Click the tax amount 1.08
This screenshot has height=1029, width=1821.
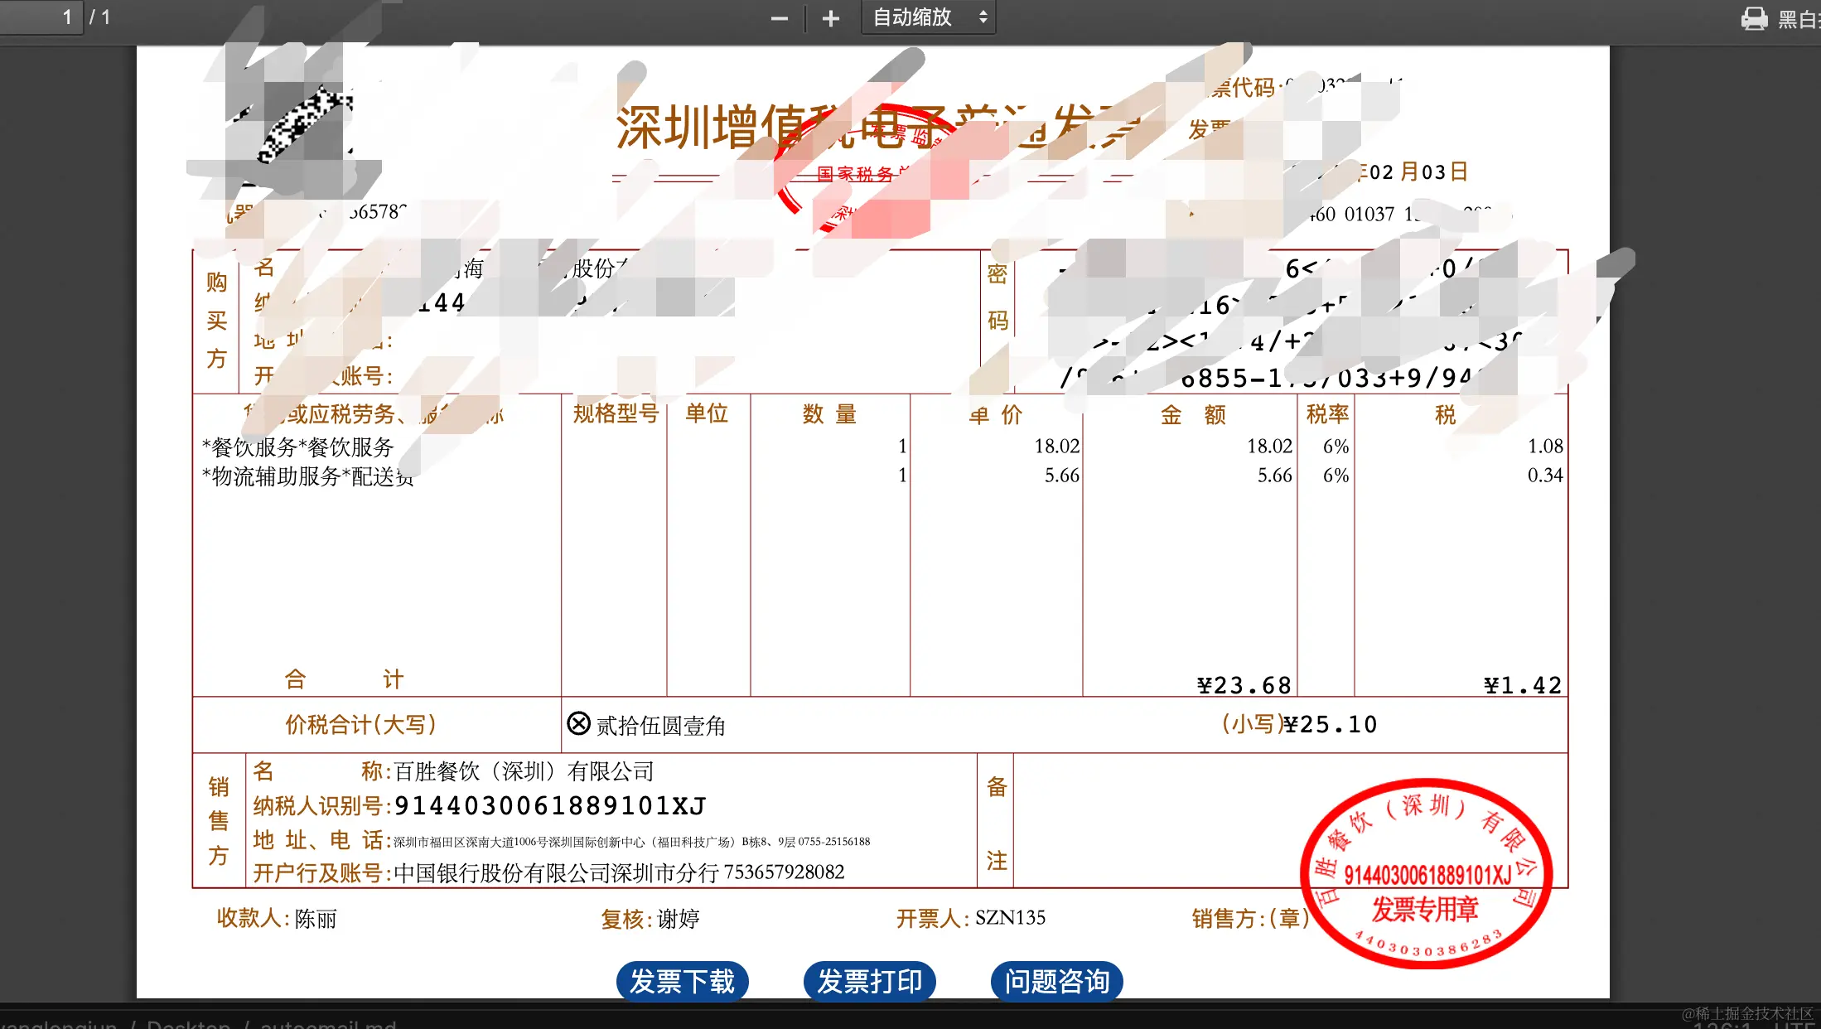coord(1545,446)
